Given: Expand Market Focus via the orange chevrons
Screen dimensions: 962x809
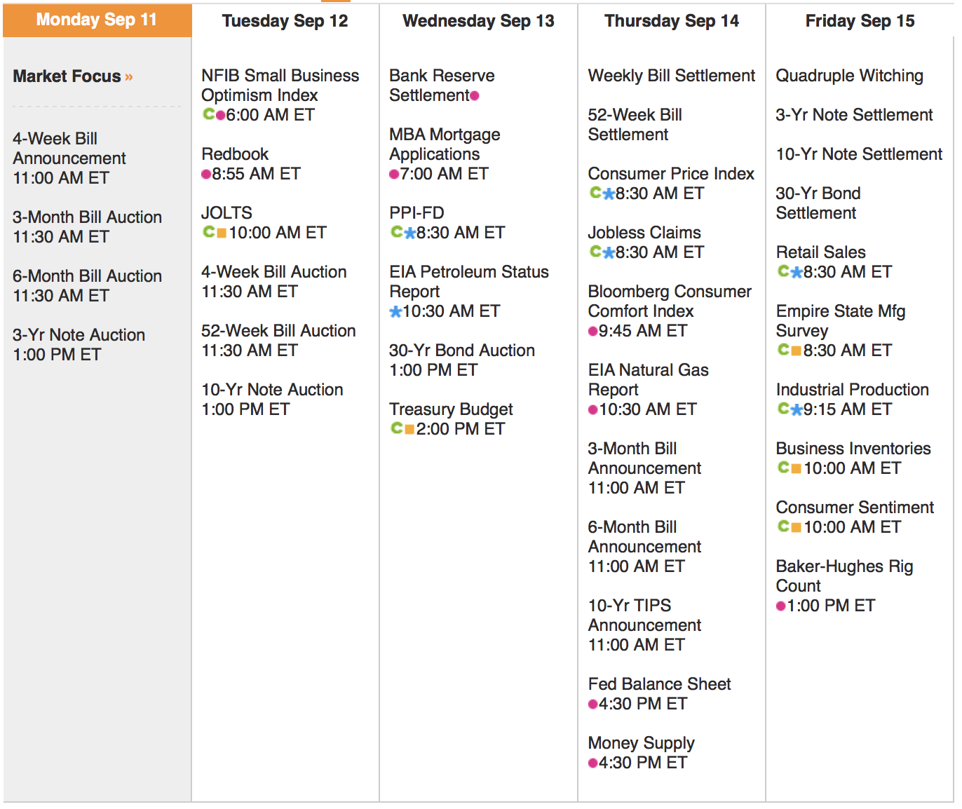Looking at the screenshot, I should (x=129, y=76).
